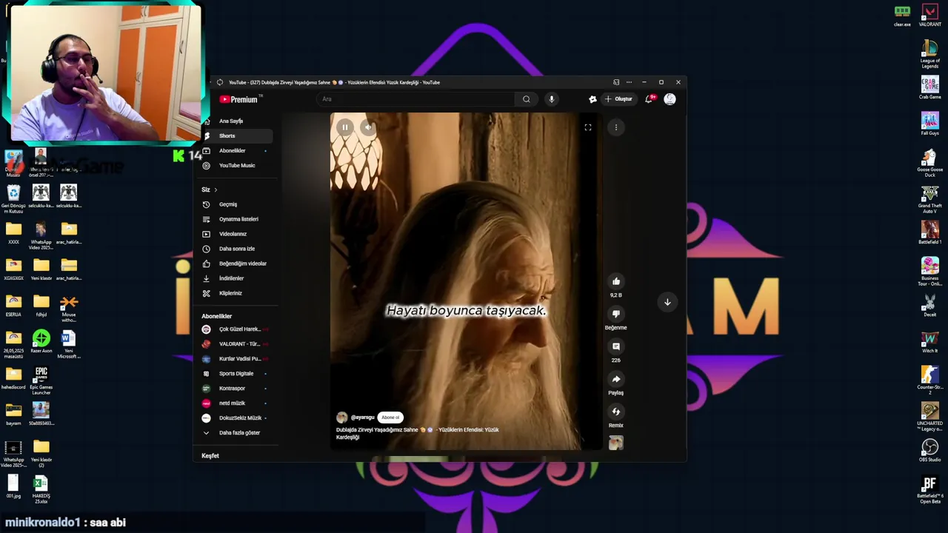Viewport: 948px width, 533px height.
Task: Open the title bar three-dot menu
Action: tap(629, 82)
